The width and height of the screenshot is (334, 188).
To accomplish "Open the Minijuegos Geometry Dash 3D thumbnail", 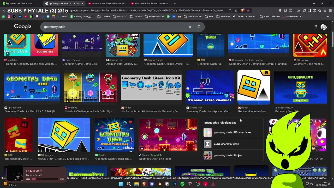I will [64, 135].
